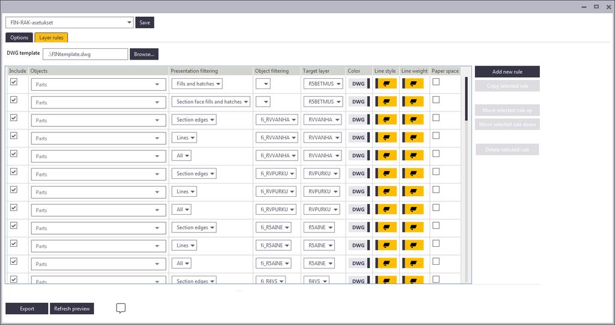The image size is (615, 325).
Task: Open line weight for Lines fi_RVVANHA row
Action: point(413,138)
